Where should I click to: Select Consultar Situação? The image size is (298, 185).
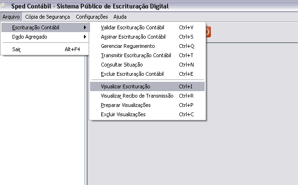(x=147, y=65)
